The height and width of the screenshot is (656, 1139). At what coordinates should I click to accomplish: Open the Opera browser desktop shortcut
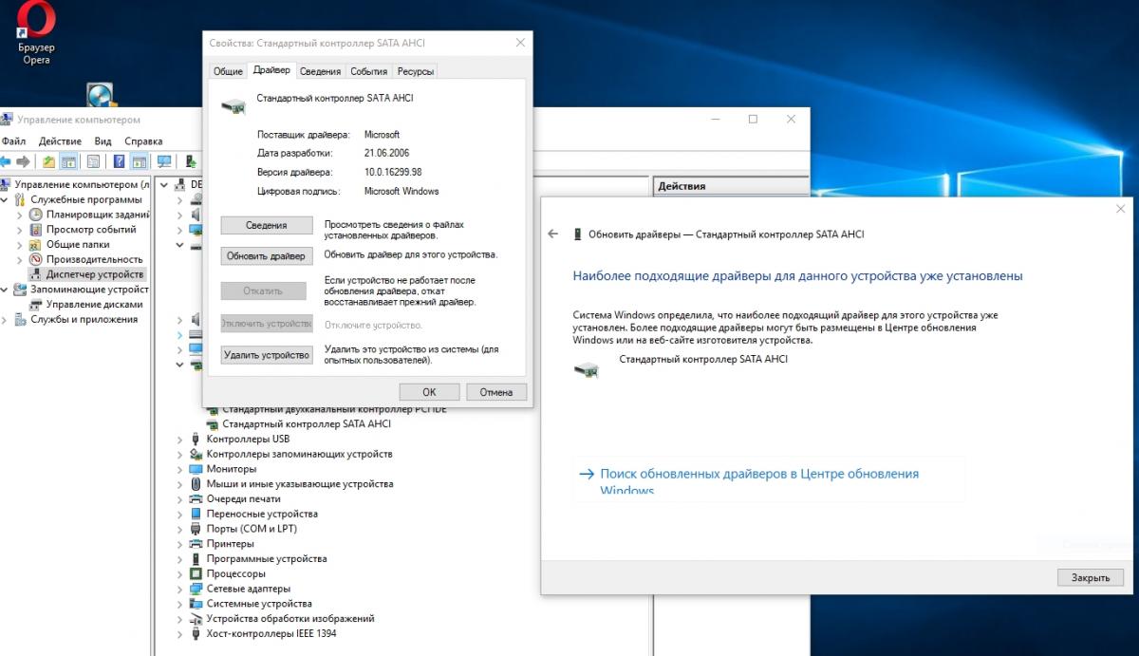coord(36,34)
